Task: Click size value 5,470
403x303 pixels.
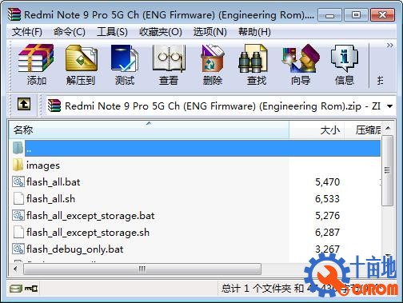Action: (327, 182)
